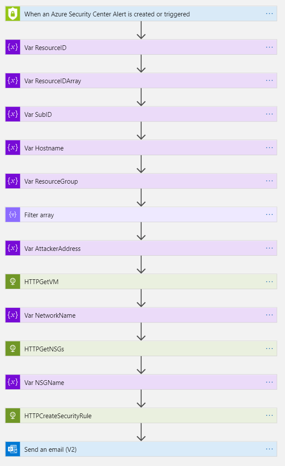Click the Filter array step icon
The height and width of the screenshot is (466, 285).
[13, 215]
